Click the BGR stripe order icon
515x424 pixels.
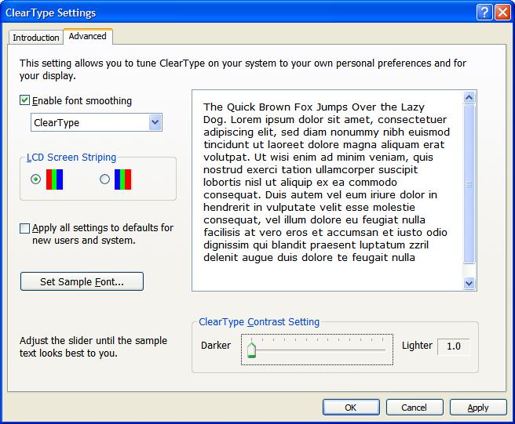pyautogui.click(x=122, y=179)
